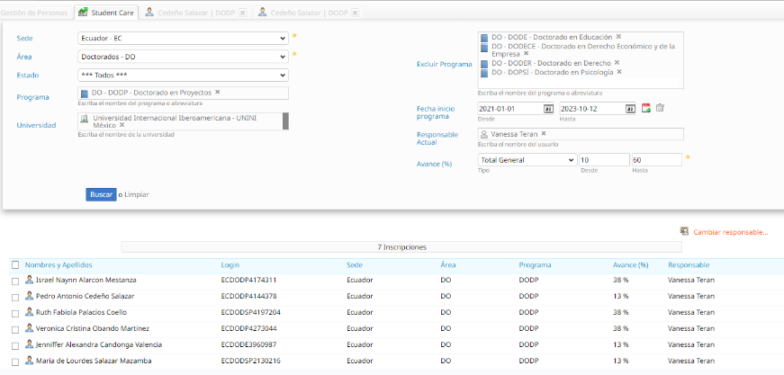Screen dimensions: 784x375
Task: Remove Doctorado en Psicología exclusion tag
Action: tap(619, 72)
